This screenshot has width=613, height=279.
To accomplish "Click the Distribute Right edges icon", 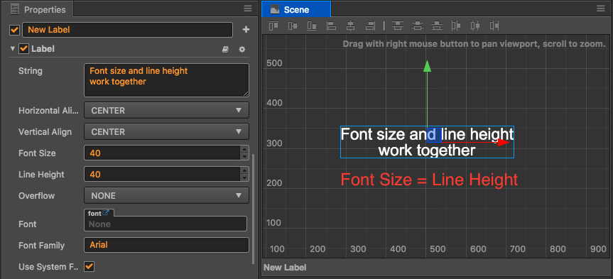I will [494, 26].
